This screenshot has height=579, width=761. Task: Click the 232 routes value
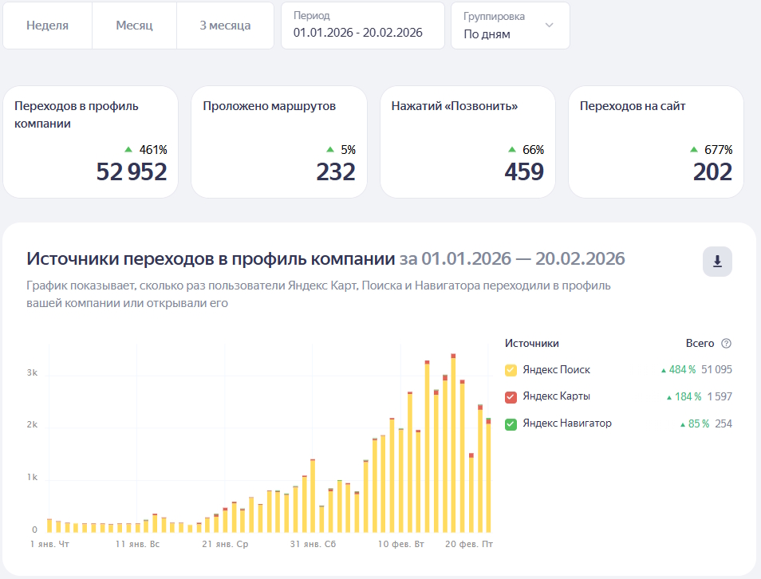coord(336,171)
